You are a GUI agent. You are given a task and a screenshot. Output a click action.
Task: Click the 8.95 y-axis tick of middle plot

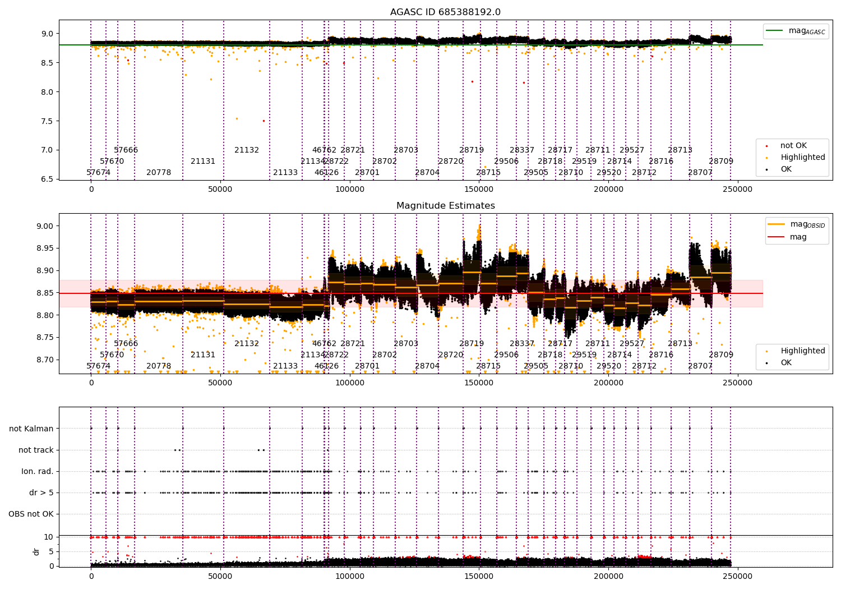[45, 249]
